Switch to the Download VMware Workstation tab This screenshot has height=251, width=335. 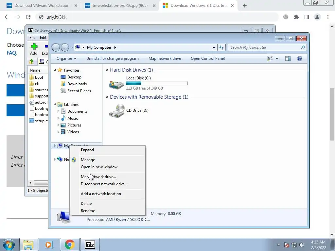coord(42,6)
